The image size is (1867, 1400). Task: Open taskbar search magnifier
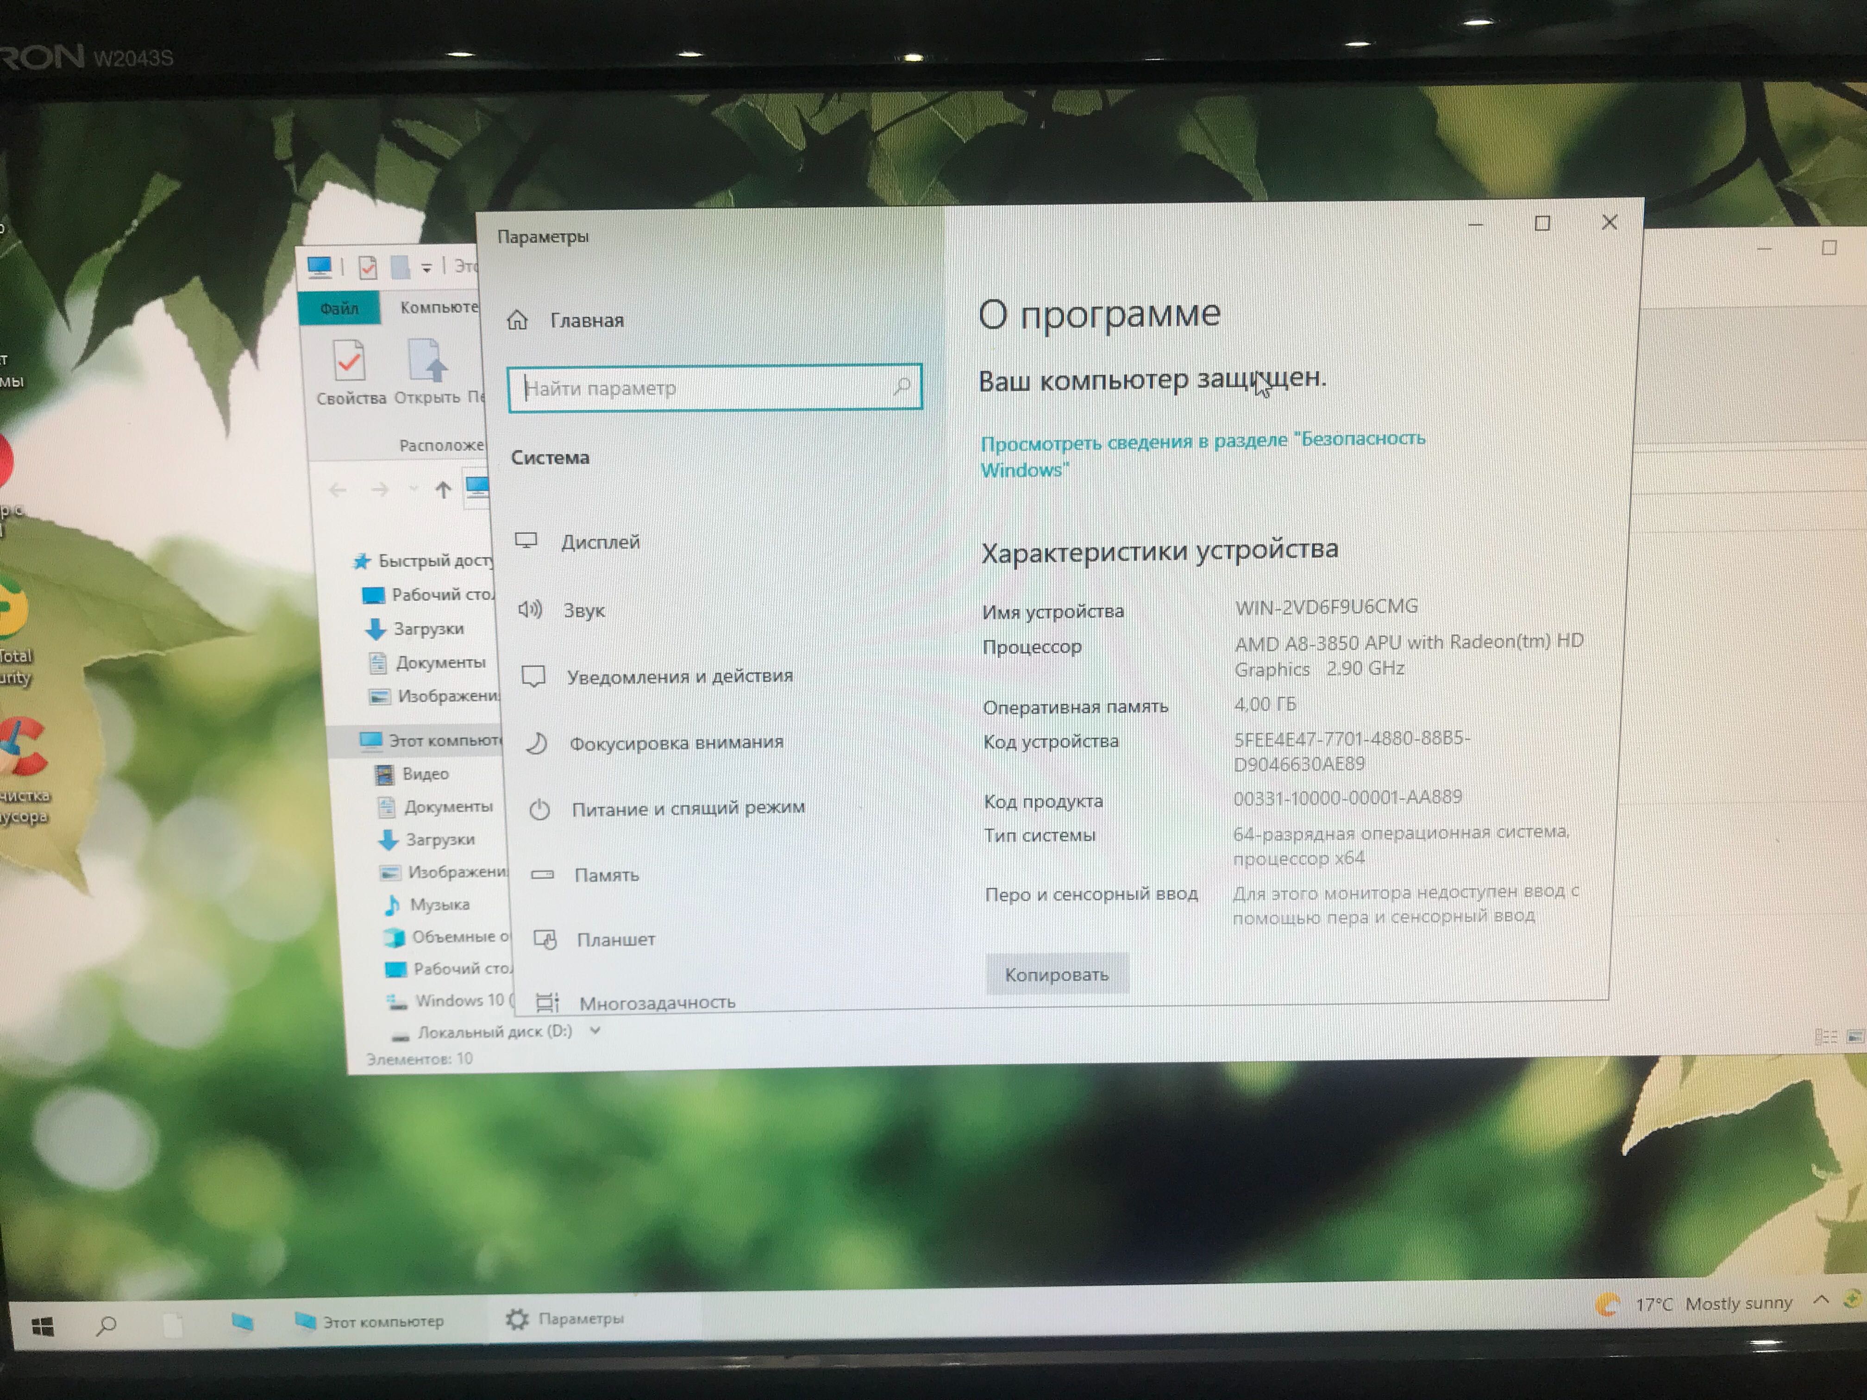[107, 1326]
